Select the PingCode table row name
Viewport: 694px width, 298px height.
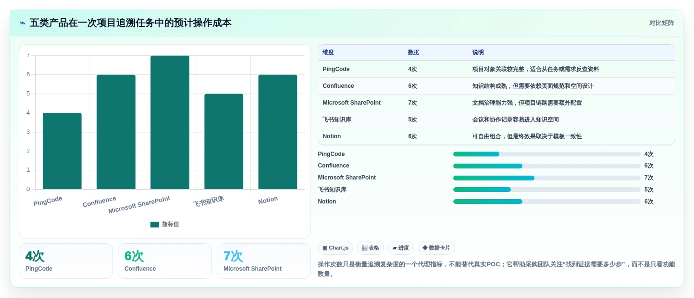point(336,69)
